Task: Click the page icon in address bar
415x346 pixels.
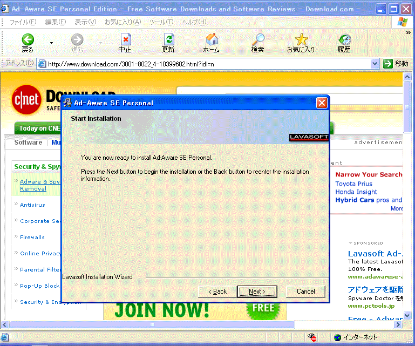Action: click(x=42, y=64)
